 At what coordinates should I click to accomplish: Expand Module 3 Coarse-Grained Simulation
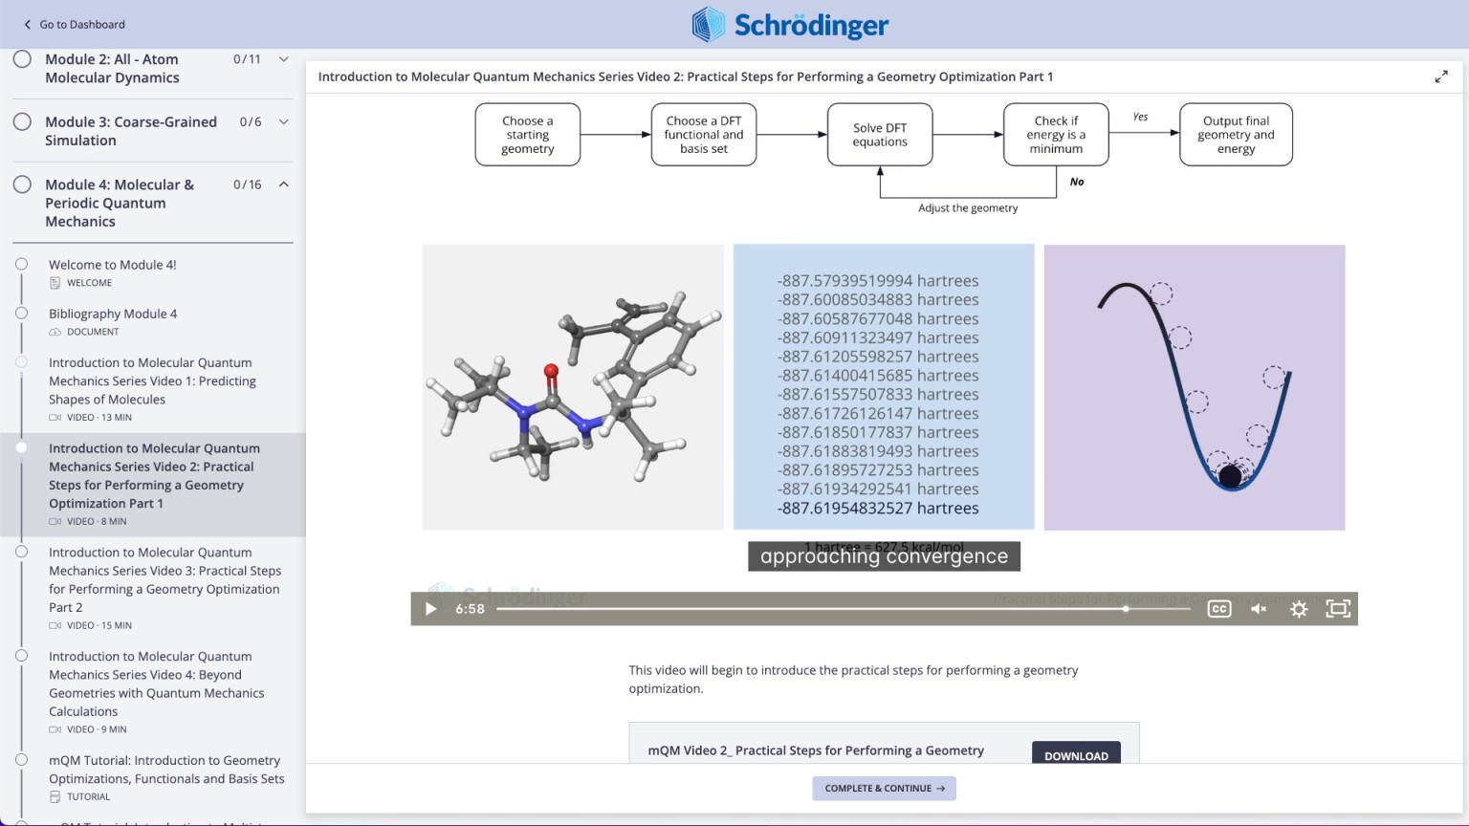283,121
